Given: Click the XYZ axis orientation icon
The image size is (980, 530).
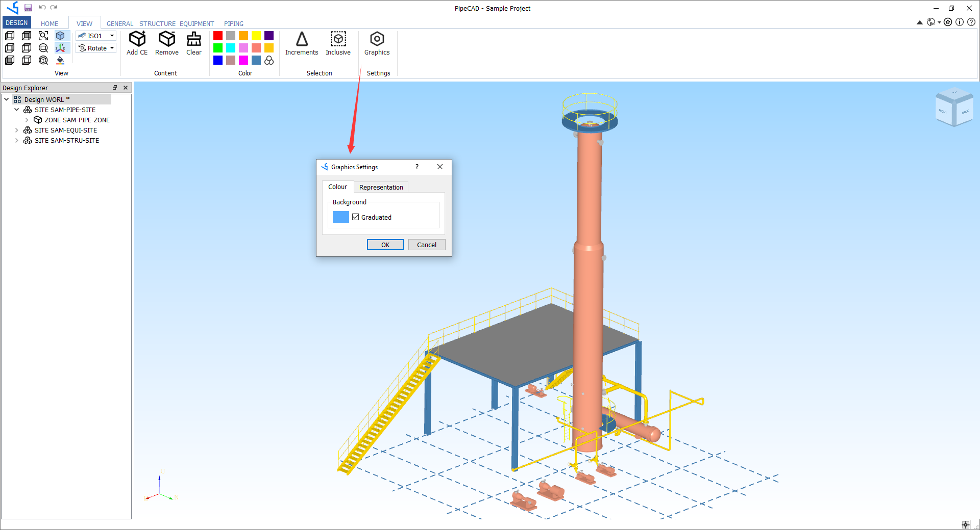Looking at the screenshot, I should pos(61,47).
